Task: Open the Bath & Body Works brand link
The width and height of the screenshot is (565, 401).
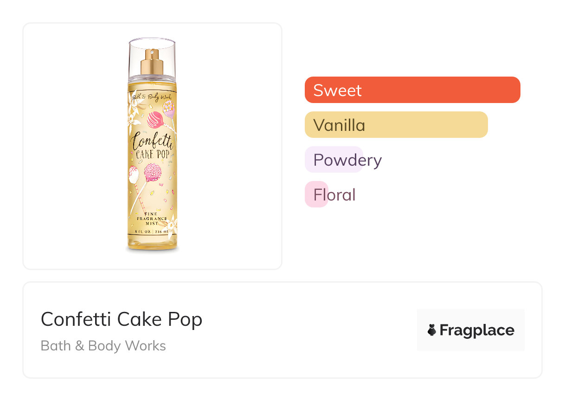Action: pos(103,346)
